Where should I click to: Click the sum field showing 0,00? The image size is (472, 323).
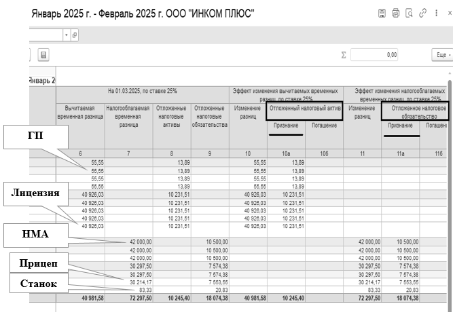pyautogui.click(x=374, y=55)
